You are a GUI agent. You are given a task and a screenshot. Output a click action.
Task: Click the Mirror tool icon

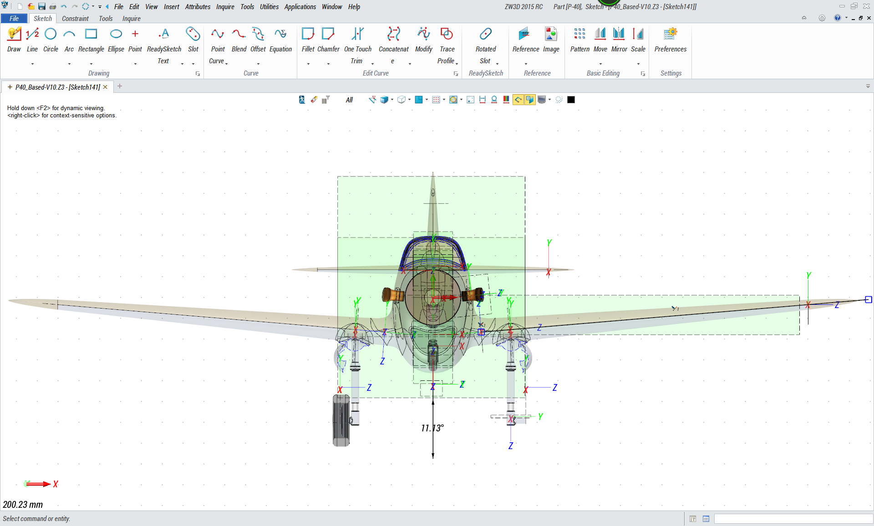tap(619, 34)
